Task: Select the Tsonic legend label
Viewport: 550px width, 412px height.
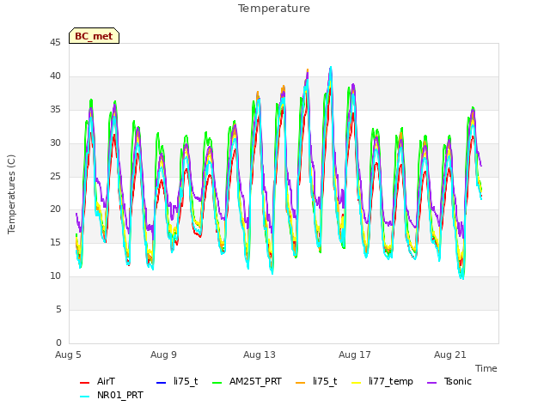Action: point(458,381)
